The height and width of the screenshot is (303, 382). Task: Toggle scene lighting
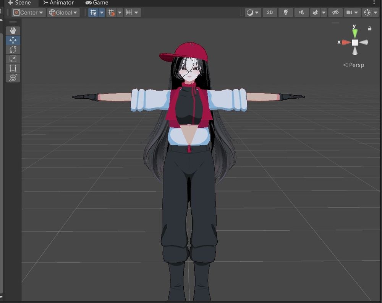pos(285,13)
